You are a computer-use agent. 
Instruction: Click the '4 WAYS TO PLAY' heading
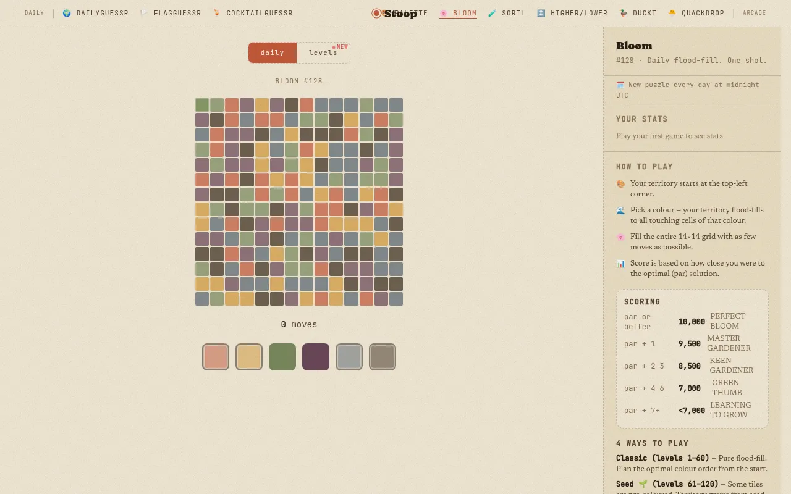(x=652, y=443)
